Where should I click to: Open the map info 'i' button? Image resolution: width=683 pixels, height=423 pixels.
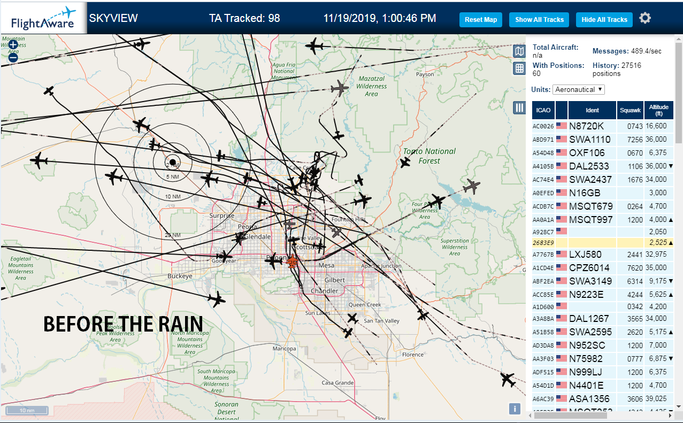click(515, 409)
